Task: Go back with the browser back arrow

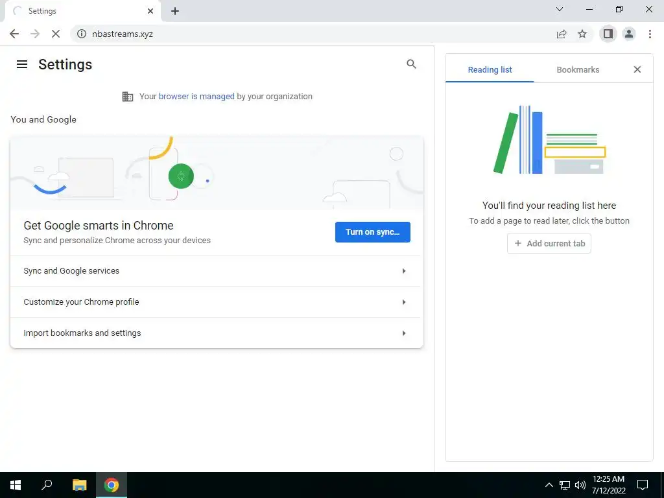Action: coord(14,34)
